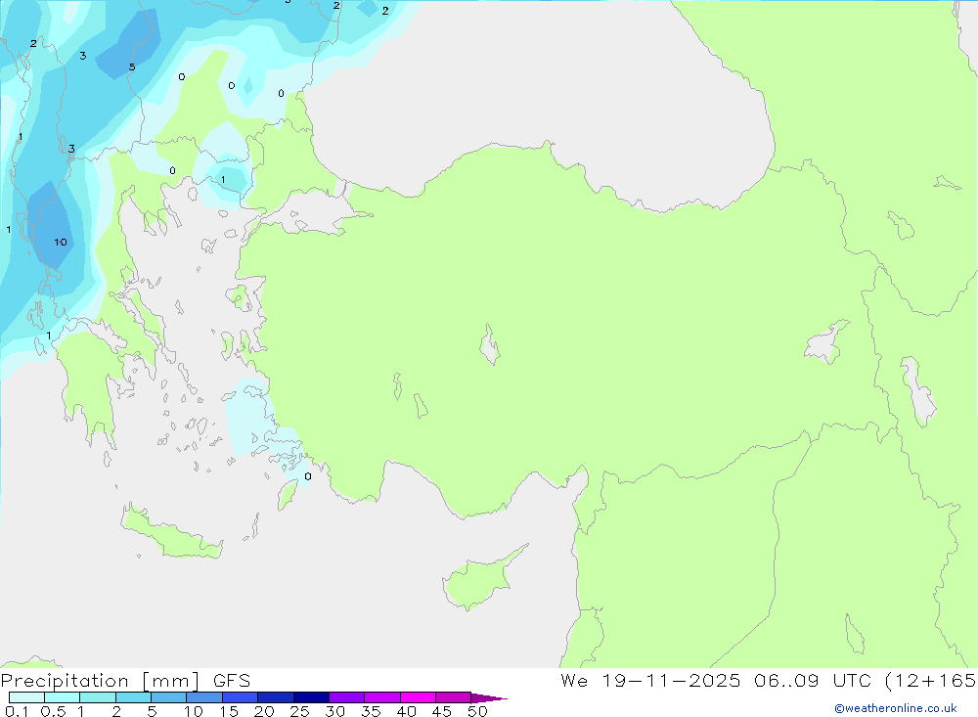Click the 'We' weekday label
The image size is (978, 717).
pos(574,681)
